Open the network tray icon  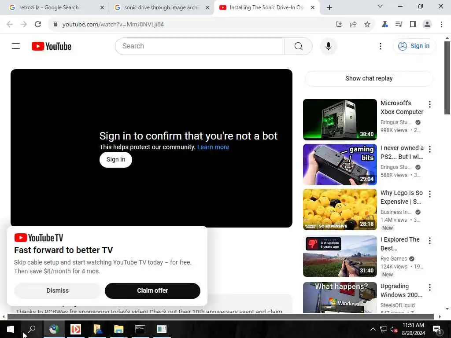point(384,329)
